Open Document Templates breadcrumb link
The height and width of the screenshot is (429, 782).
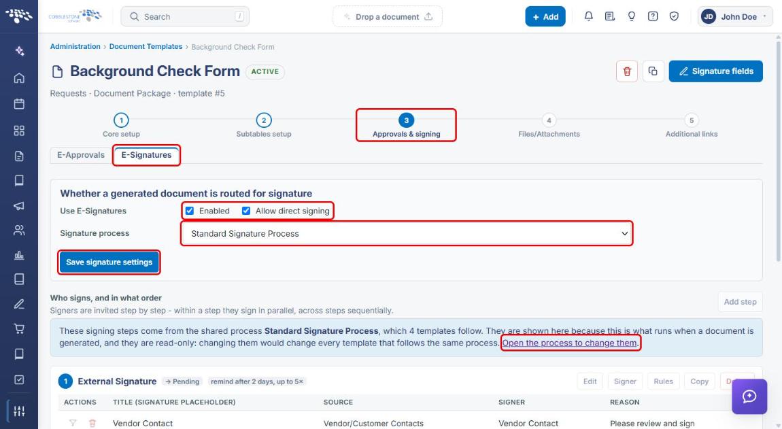point(146,46)
